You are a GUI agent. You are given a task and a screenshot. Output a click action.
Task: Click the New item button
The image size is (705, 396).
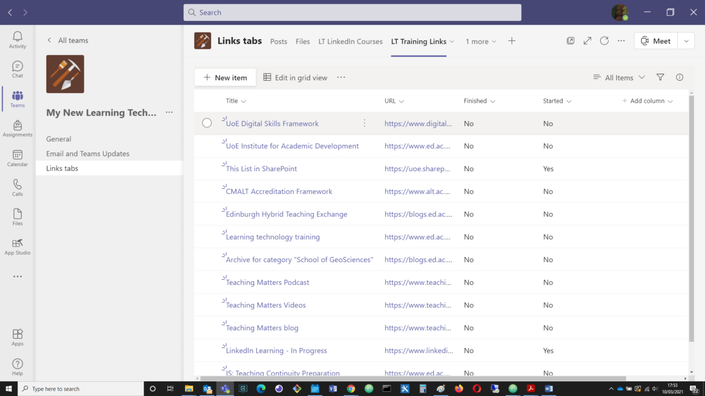point(225,77)
